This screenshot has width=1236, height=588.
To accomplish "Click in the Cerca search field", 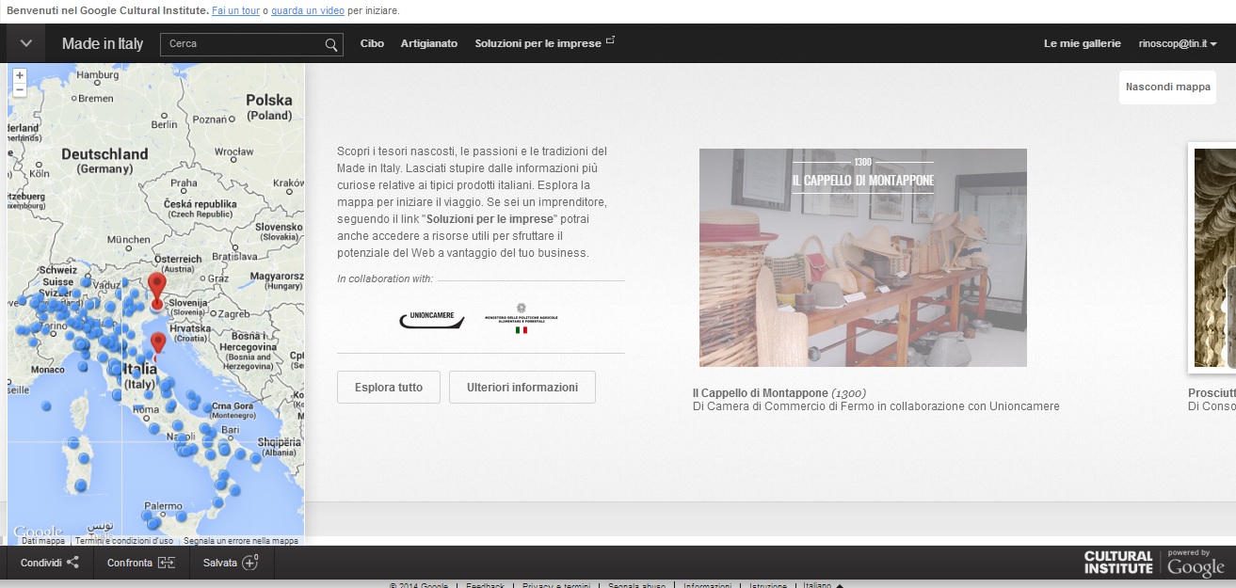I will tap(243, 44).
